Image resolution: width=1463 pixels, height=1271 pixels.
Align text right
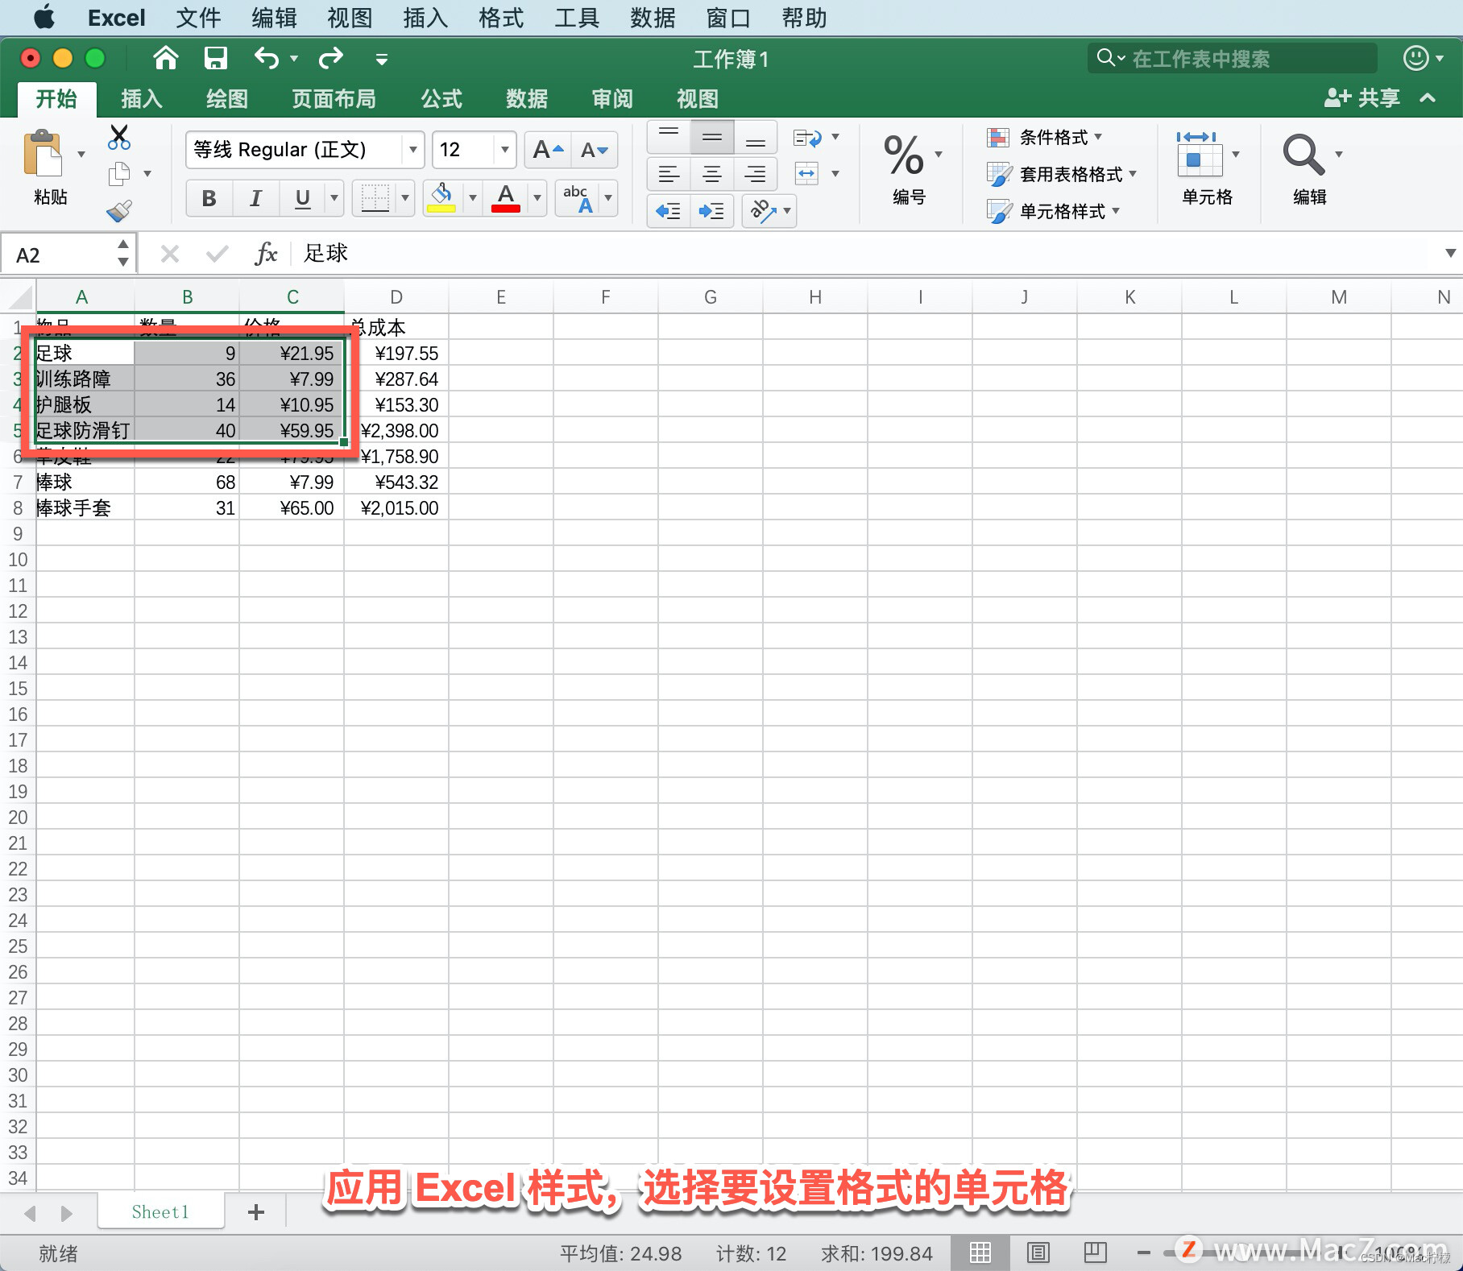click(756, 173)
